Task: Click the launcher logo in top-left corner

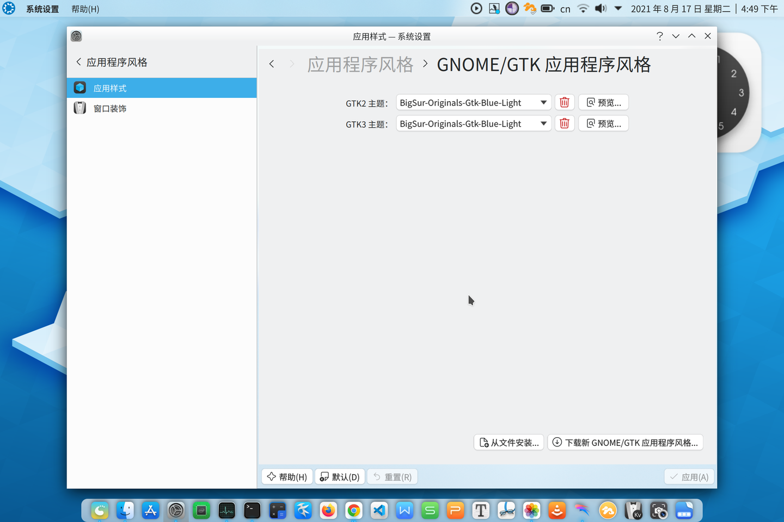Action: point(9,8)
